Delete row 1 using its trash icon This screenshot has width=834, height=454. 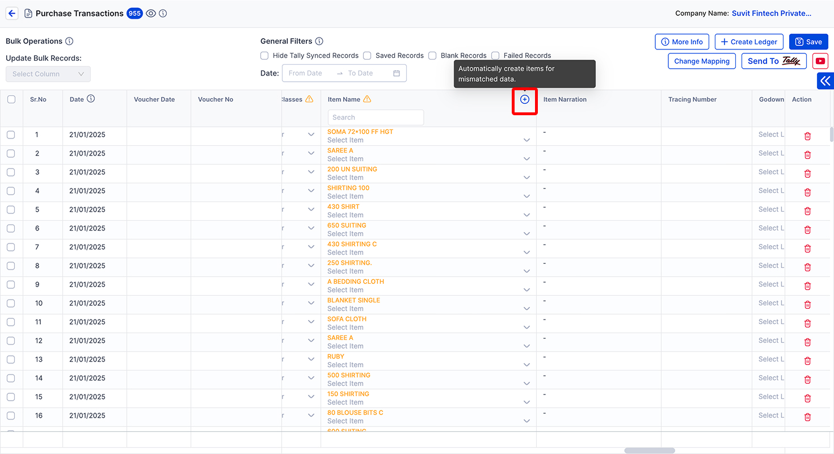click(x=808, y=136)
